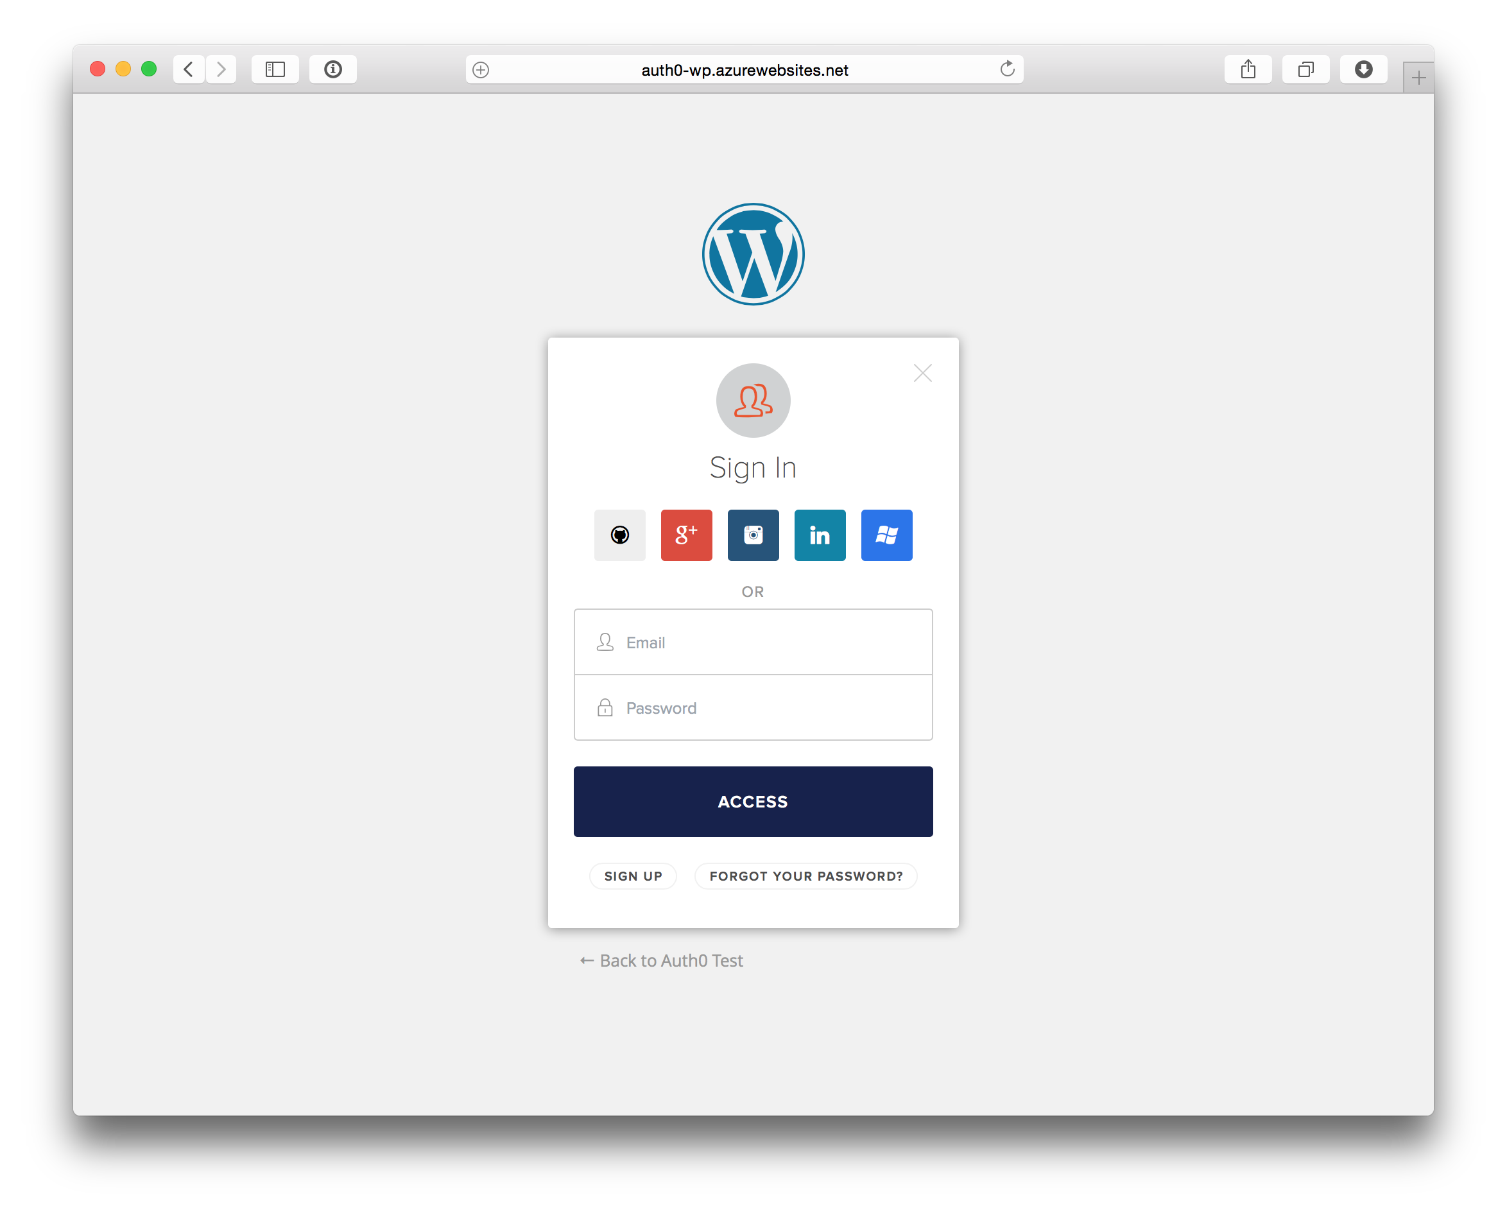Viewport: 1507px width, 1217px height.
Task: Click the forward navigation arrow
Action: (x=222, y=69)
